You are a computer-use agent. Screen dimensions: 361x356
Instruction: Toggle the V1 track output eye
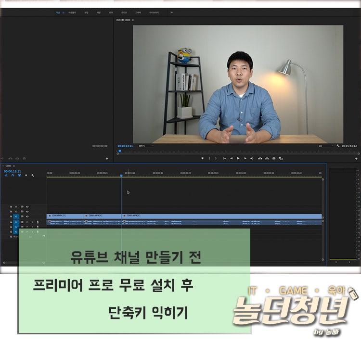pyautogui.click(x=27, y=216)
